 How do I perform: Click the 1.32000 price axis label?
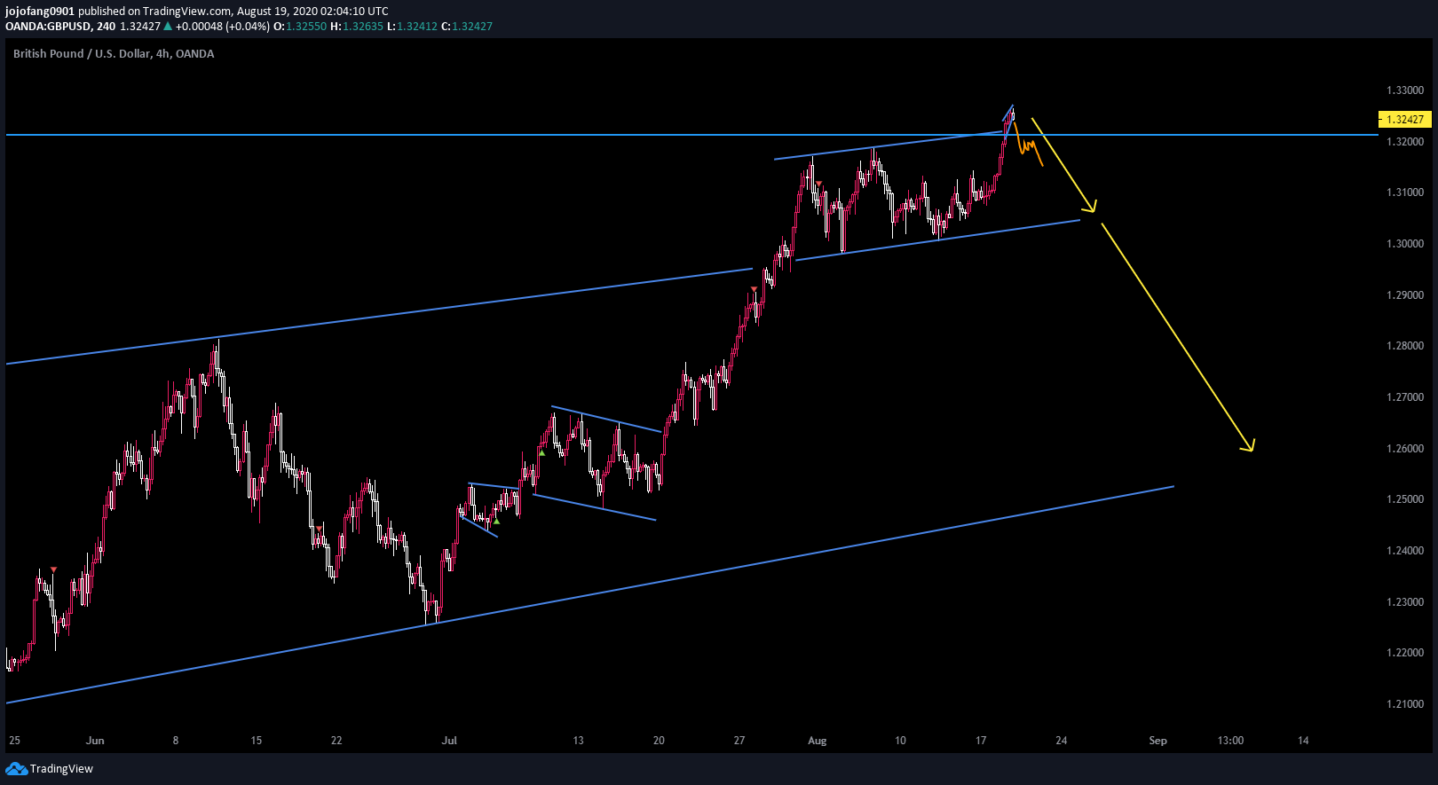1405,142
